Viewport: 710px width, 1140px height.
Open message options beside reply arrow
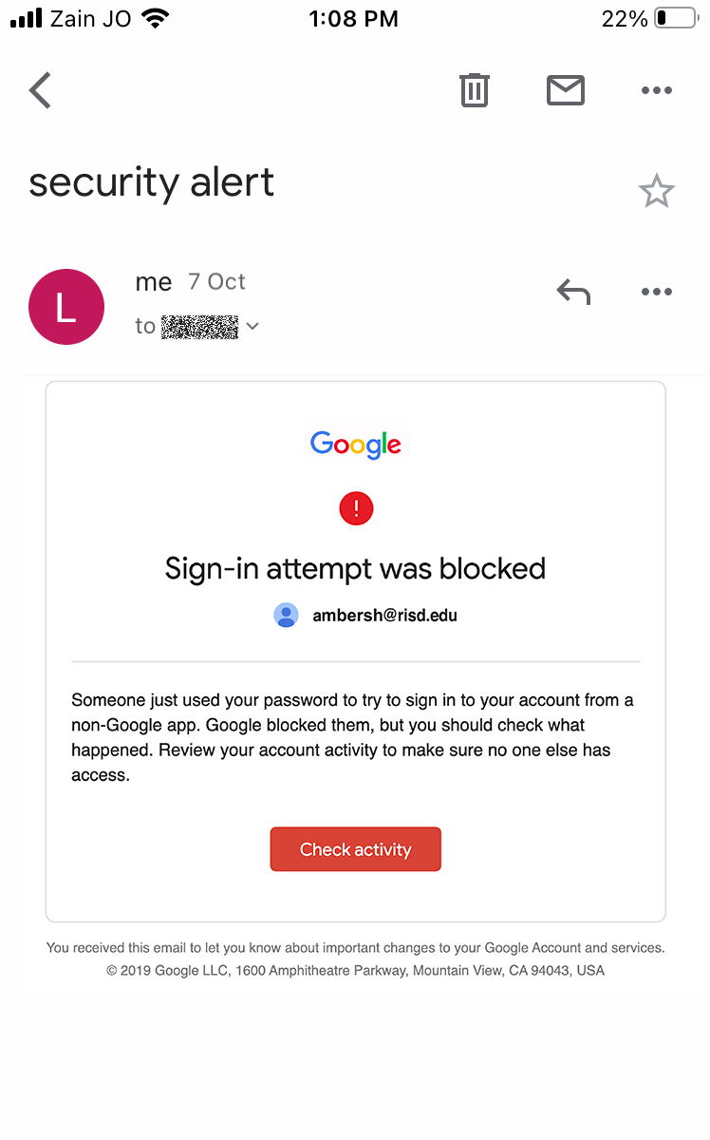point(656,293)
